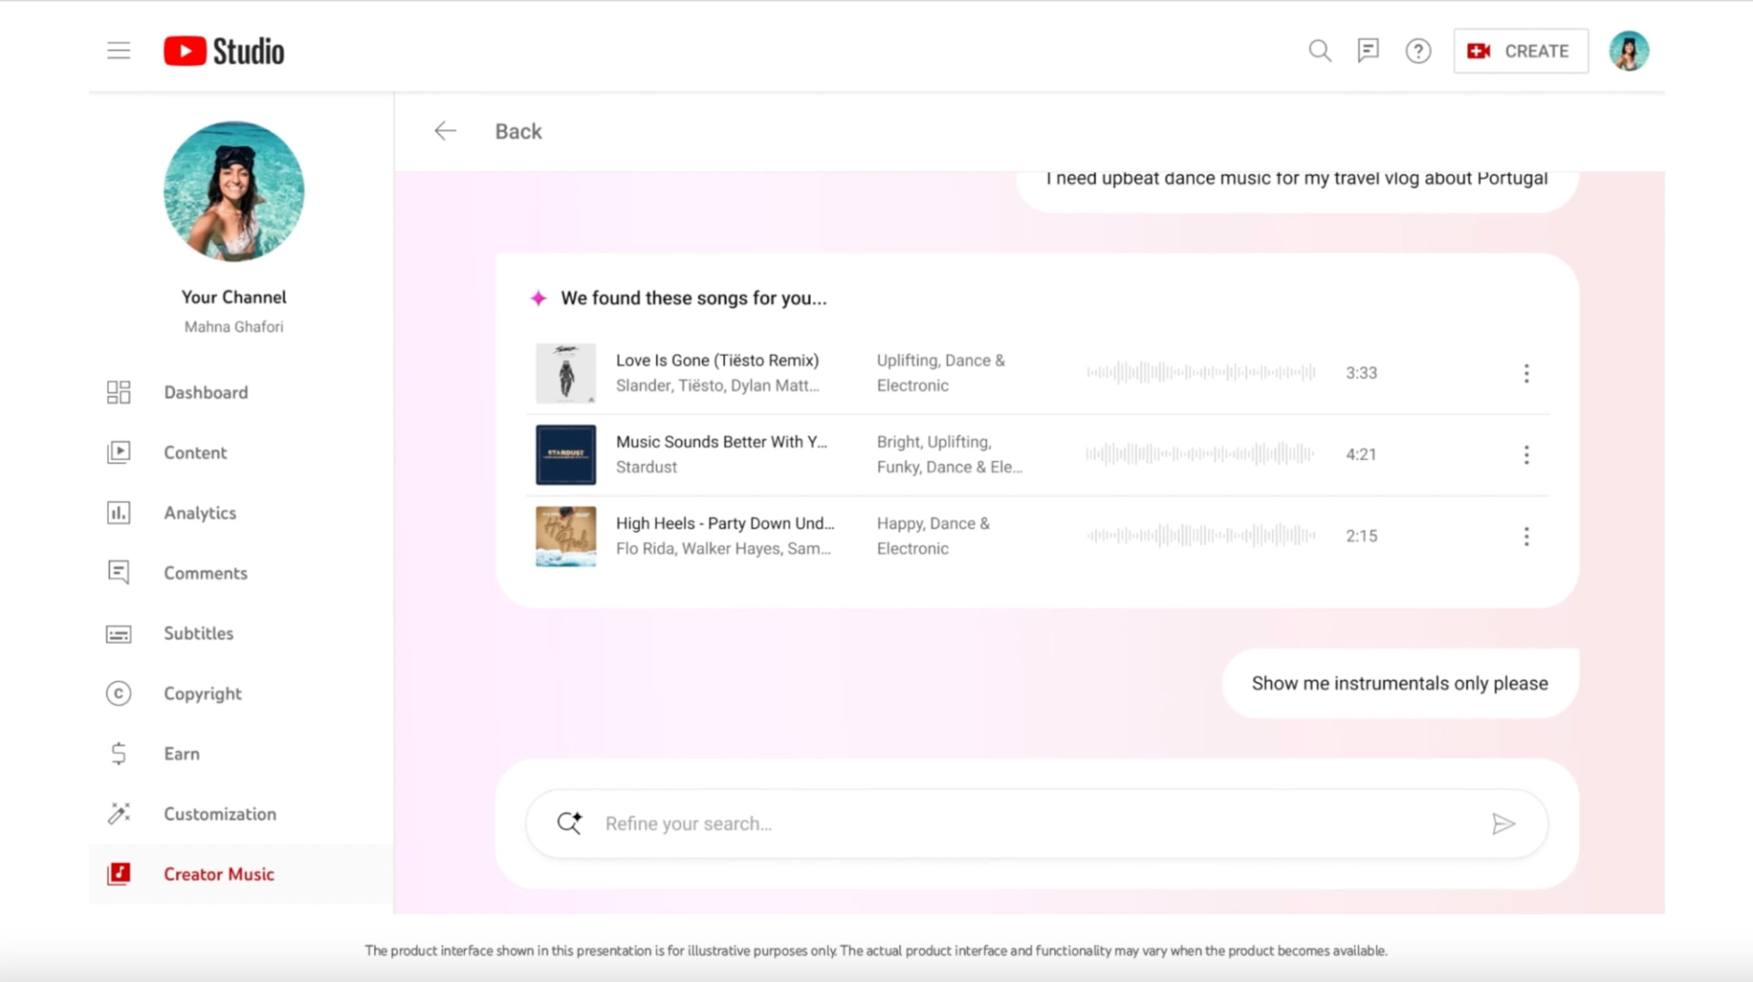Click the Uplifting, Dance & Electronic tags
The image size is (1753, 982).
(941, 373)
